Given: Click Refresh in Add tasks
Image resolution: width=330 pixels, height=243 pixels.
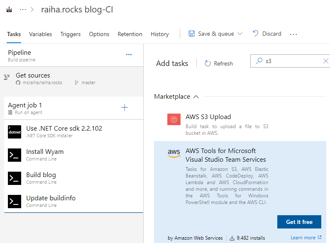Looking at the screenshot, I should tap(219, 63).
